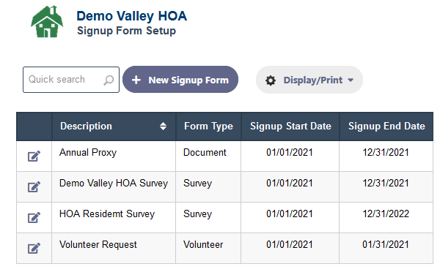Edit the Demo Valley HOA Survey row
The height and width of the screenshot is (272, 440).
(x=34, y=187)
